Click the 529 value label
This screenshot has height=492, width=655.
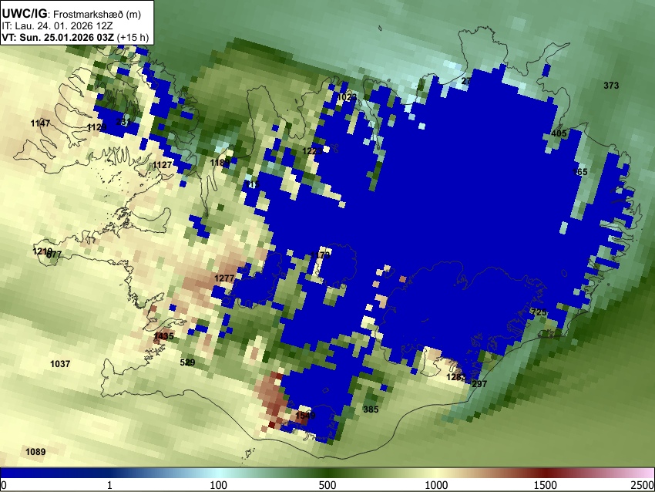click(187, 362)
